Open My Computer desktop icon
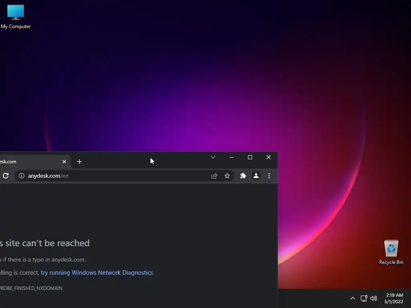The width and height of the screenshot is (411, 308). (16, 17)
